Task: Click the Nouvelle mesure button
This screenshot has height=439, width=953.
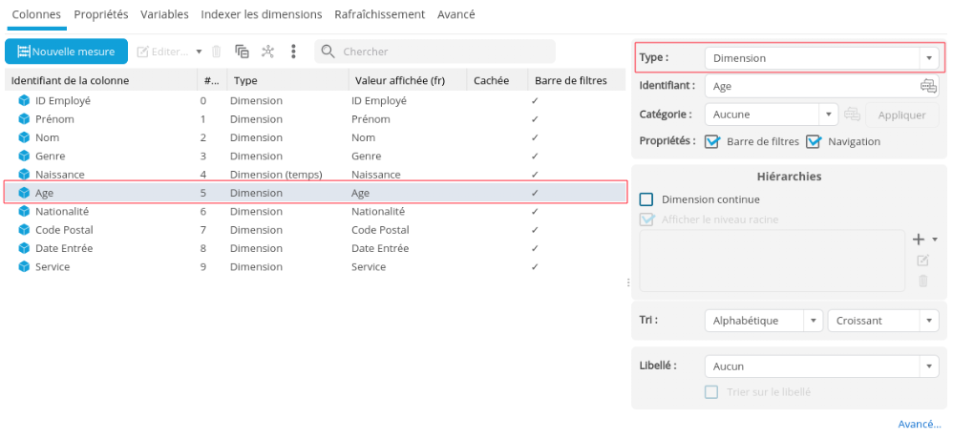Action: (66, 52)
